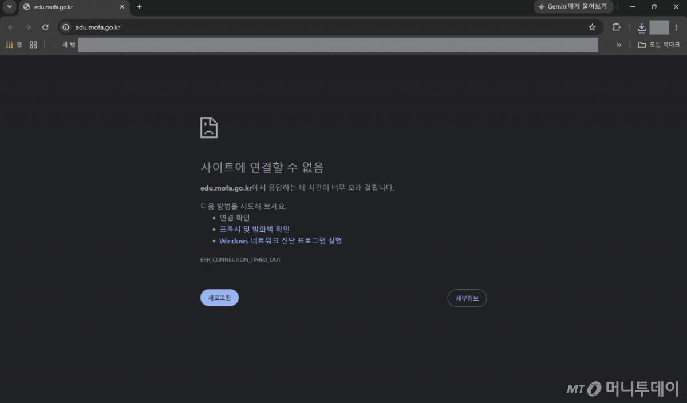Open the Downloads icon in toolbar

[x=642, y=27]
